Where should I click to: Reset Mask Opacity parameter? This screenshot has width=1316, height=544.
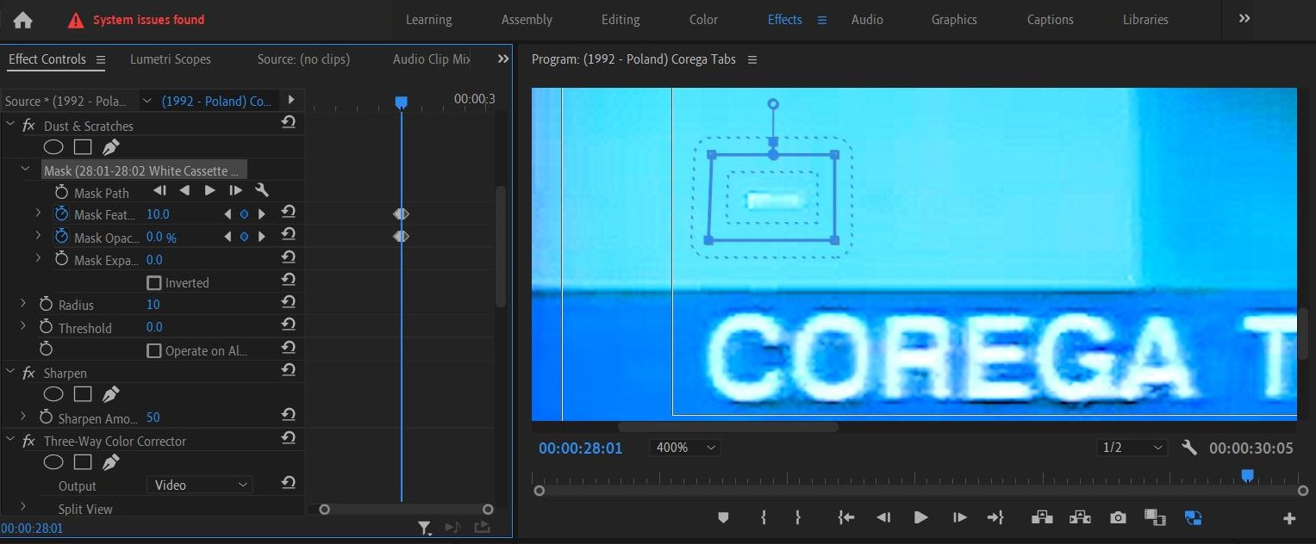(x=289, y=234)
